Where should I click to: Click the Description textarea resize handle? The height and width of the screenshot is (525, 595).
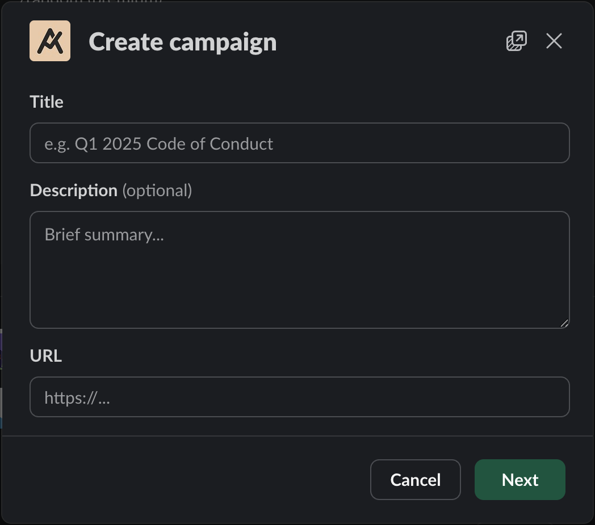point(564,323)
